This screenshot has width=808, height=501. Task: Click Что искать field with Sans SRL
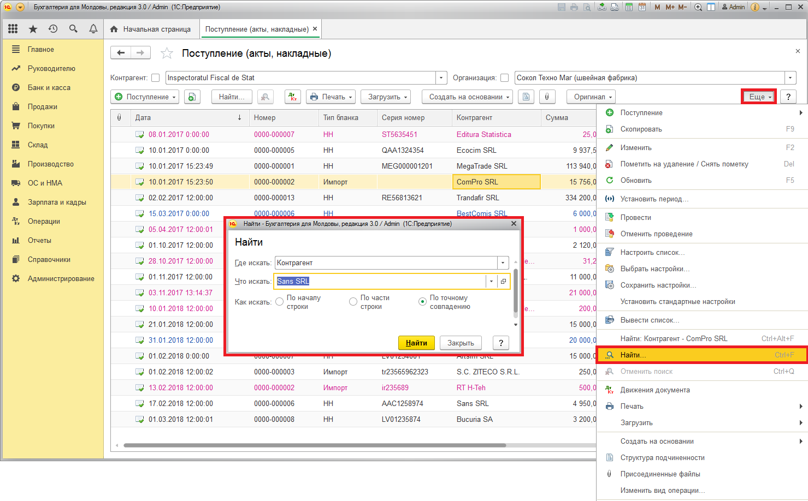(380, 281)
